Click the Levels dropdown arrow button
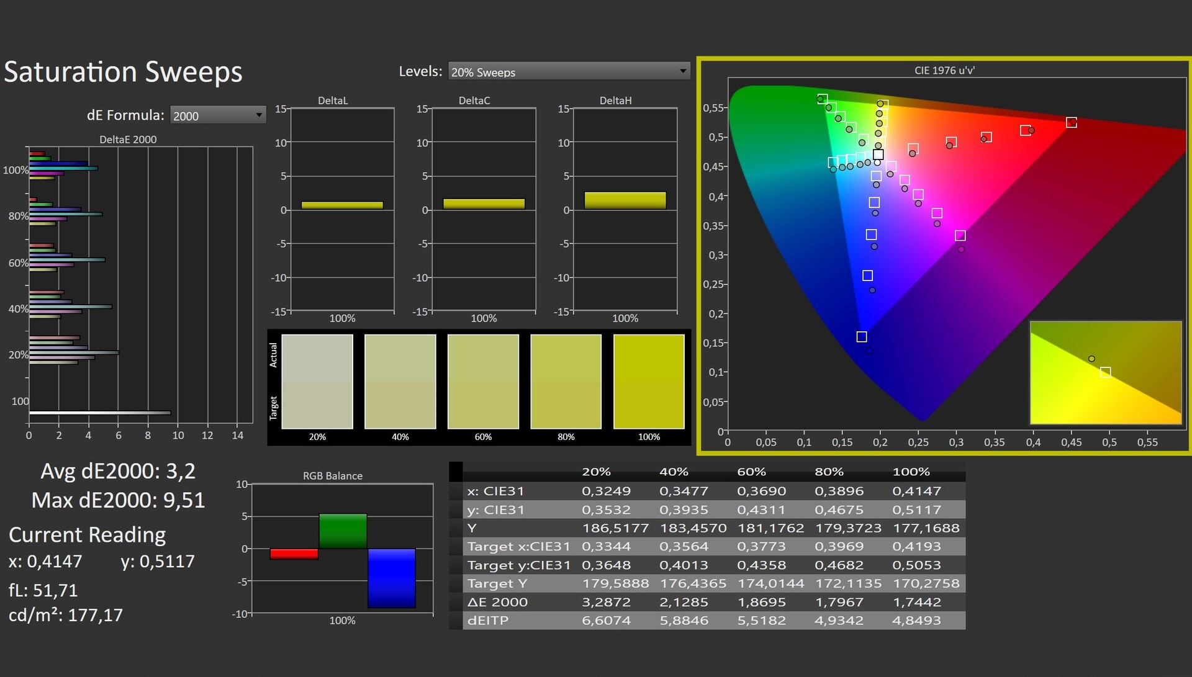This screenshot has width=1192, height=677. (683, 71)
